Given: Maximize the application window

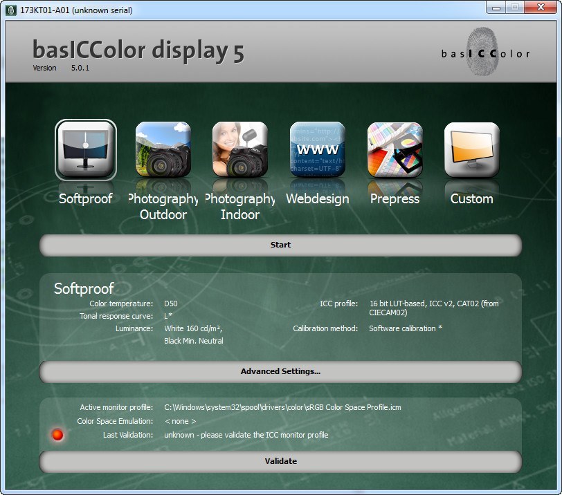Looking at the screenshot, I should pyautogui.click(x=515, y=8).
